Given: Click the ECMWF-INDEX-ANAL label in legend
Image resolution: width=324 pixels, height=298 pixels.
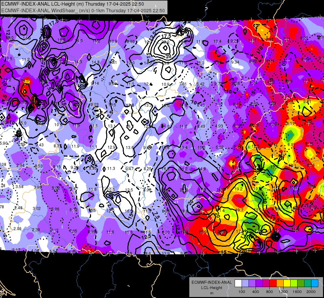Looking at the screenshot, I should (211, 282).
